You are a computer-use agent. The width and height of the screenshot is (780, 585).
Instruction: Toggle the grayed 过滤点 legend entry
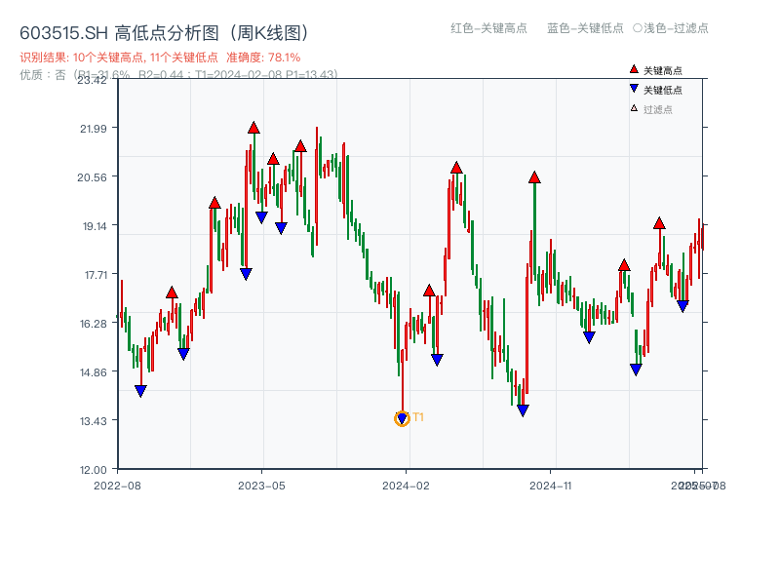click(x=660, y=107)
